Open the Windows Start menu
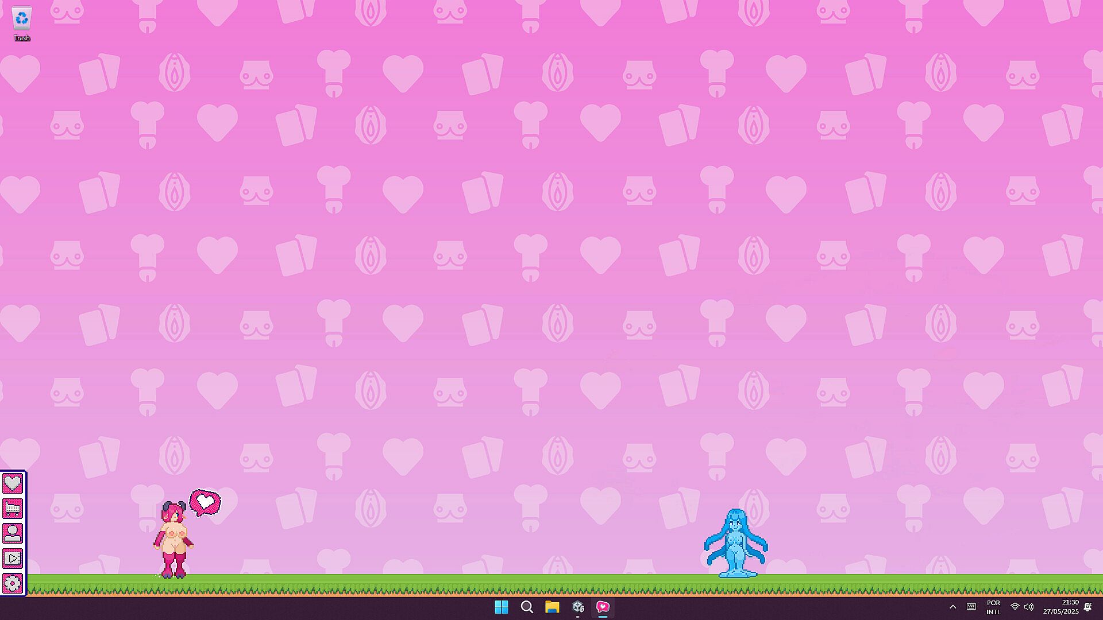This screenshot has height=620, width=1103. pos(502,607)
